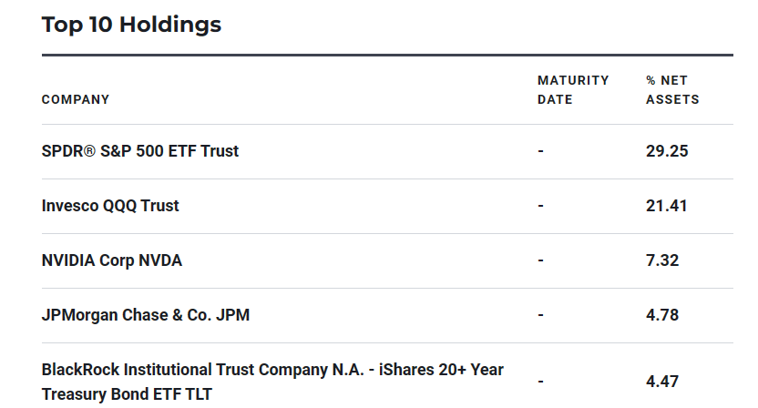Select the COMPANY column header

point(76,99)
